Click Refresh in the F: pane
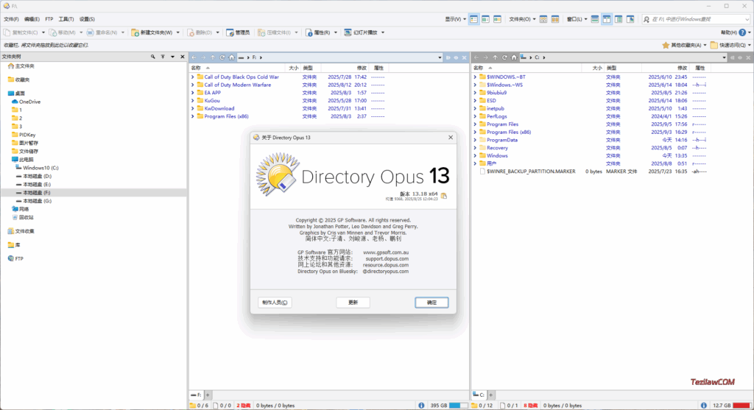This screenshot has width=754, height=410. [x=222, y=57]
